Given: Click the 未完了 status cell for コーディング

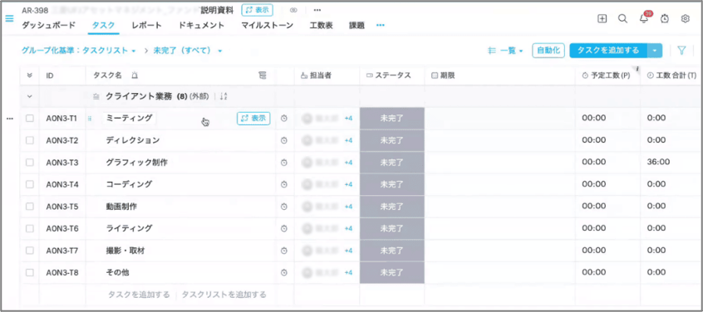Looking at the screenshot, I should [392, 184].
